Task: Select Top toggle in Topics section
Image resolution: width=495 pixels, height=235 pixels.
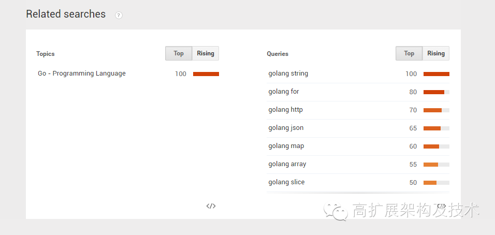Action: 179,53
